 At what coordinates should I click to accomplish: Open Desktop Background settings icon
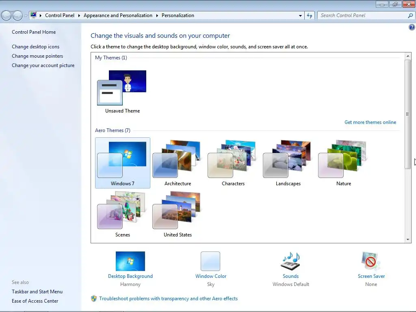tap(130, 261)
